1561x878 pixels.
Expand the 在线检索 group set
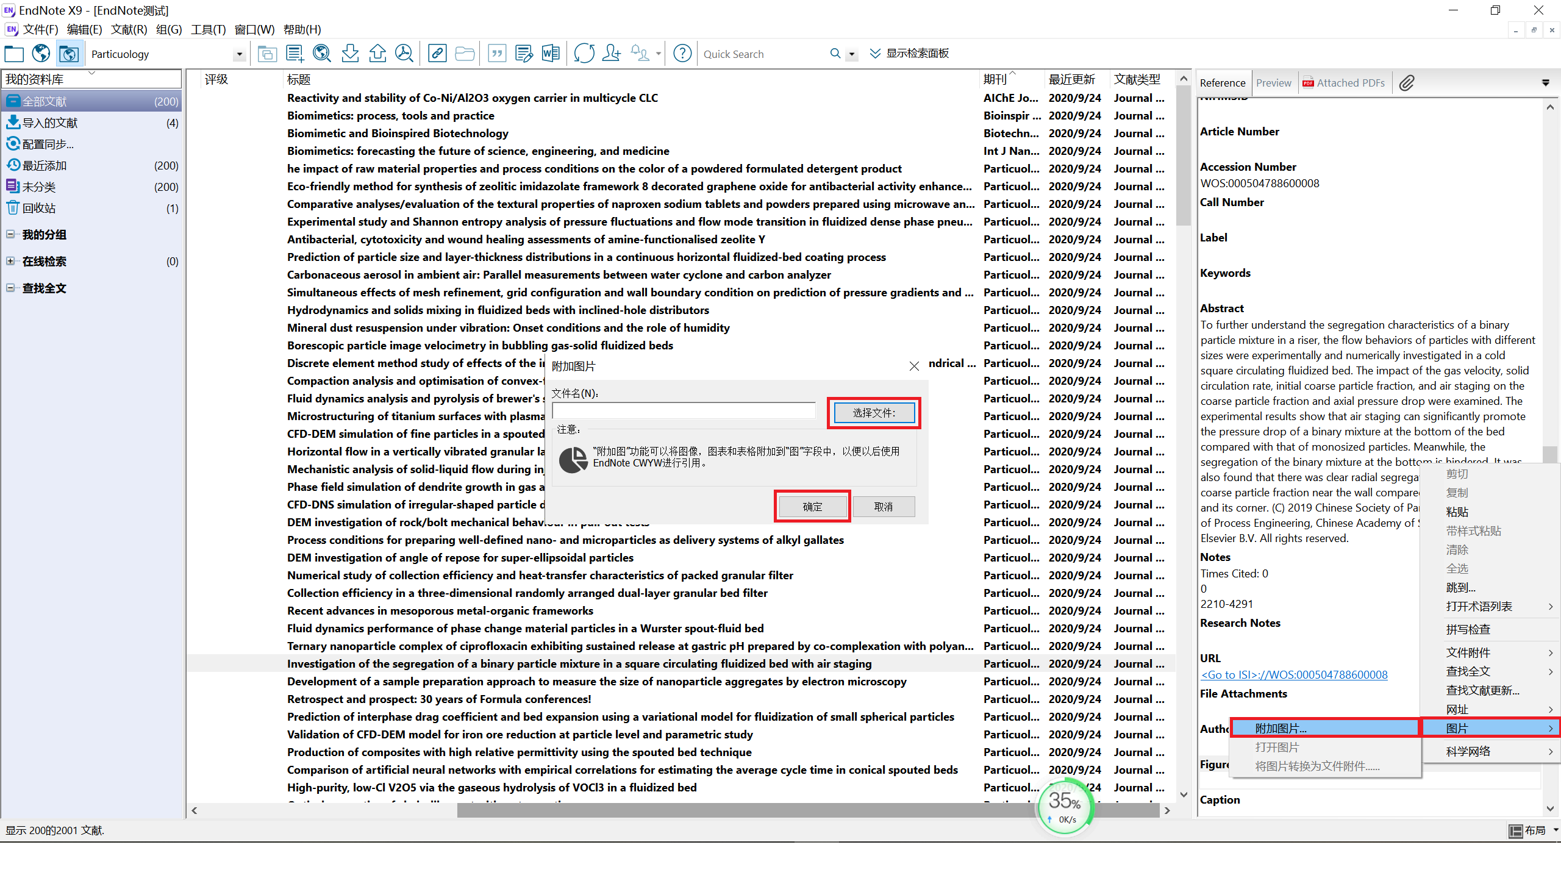10,261
